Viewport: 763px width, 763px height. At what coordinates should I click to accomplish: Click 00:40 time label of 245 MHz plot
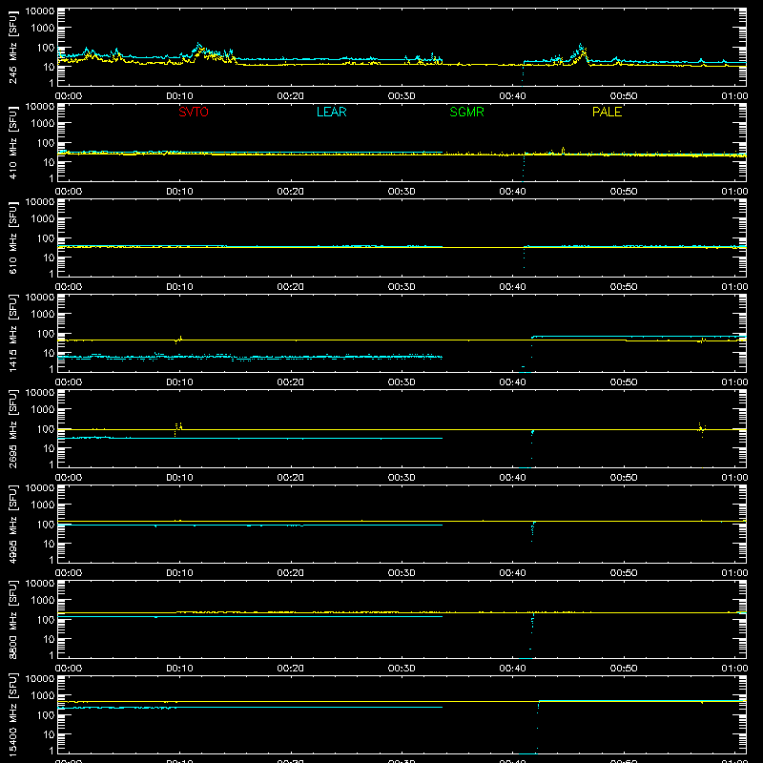pos(512,96)
